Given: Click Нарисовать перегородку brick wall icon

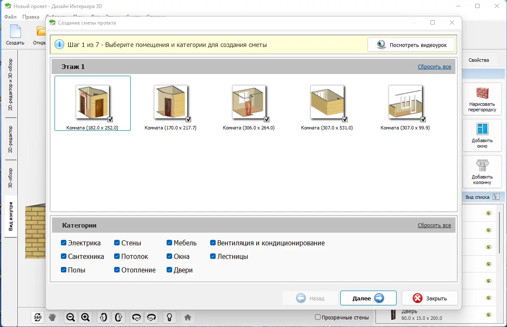Looking at the screenshot, I should coord(482,93).
